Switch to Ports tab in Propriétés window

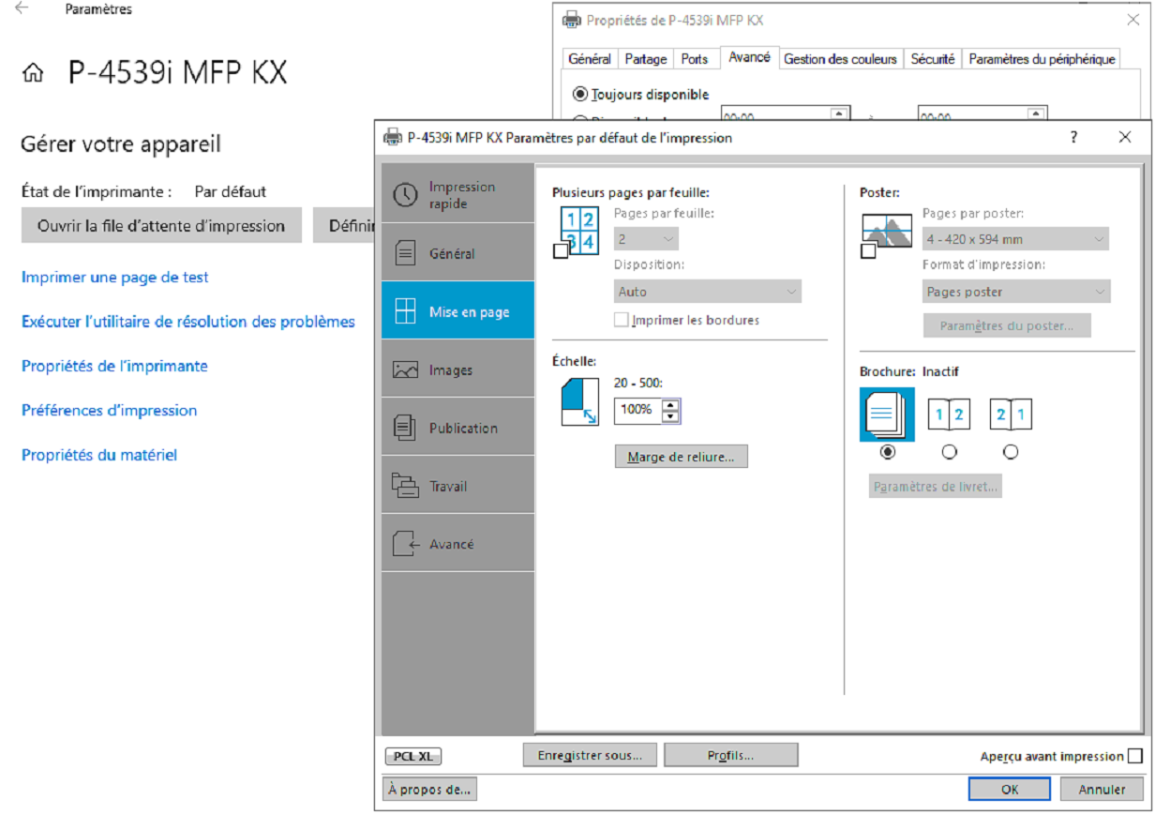tap(695, 59)
